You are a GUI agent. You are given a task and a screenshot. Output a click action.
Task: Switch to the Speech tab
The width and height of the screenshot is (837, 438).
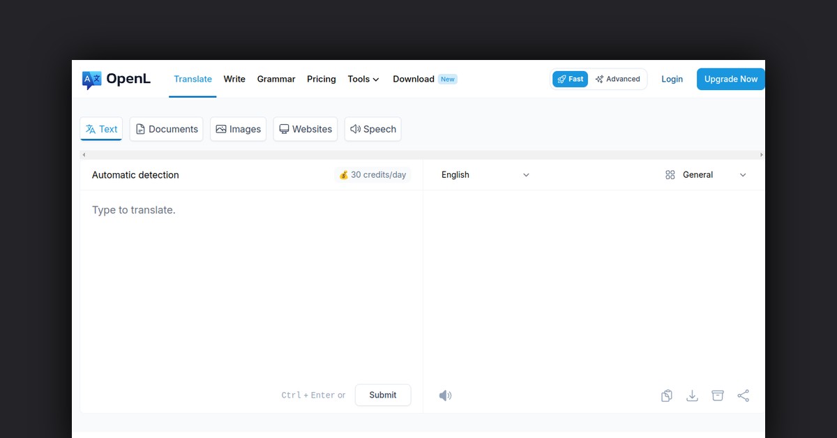tap(373, 129)
